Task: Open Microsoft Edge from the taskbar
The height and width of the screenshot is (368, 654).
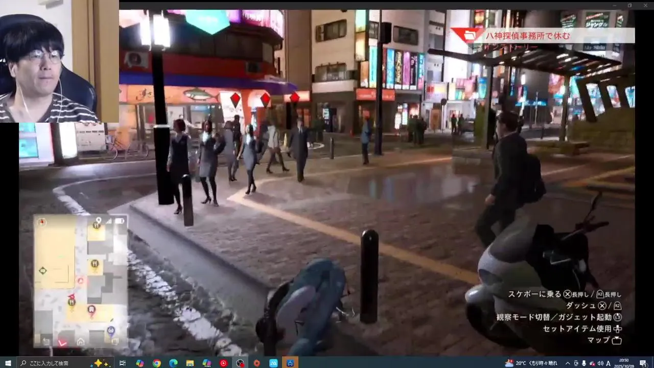Action: click(x=173, y=363)
